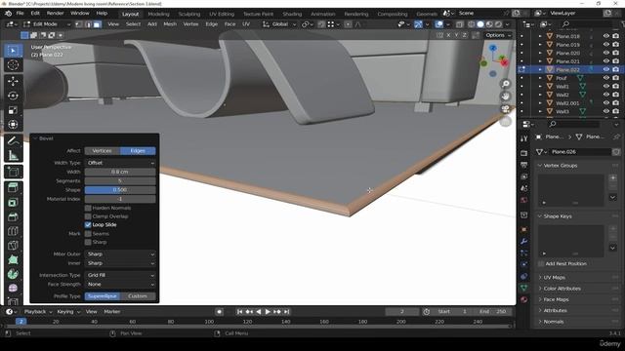The height and width of the screenshot is (351, 625).
Task: Open the Material properties tab
Action: coord(523,299)
